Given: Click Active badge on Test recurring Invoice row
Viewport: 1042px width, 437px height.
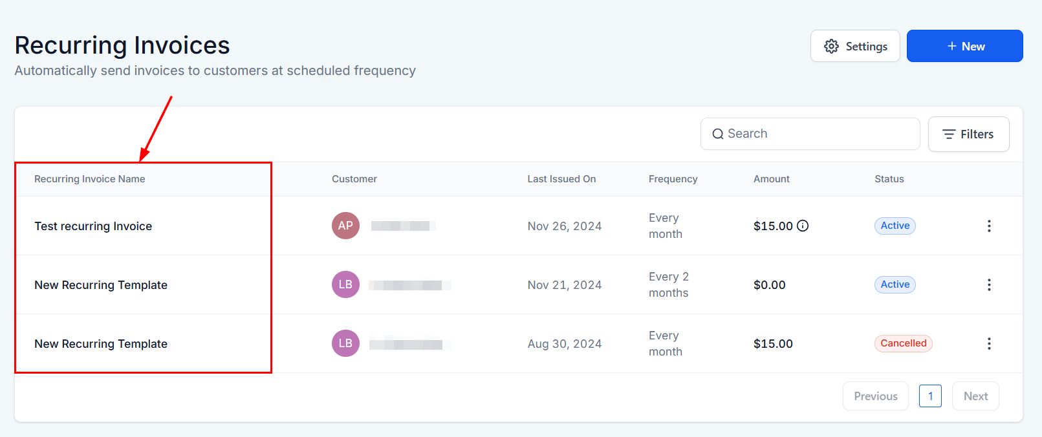Looking at the screenshot, I should (895, 226).
